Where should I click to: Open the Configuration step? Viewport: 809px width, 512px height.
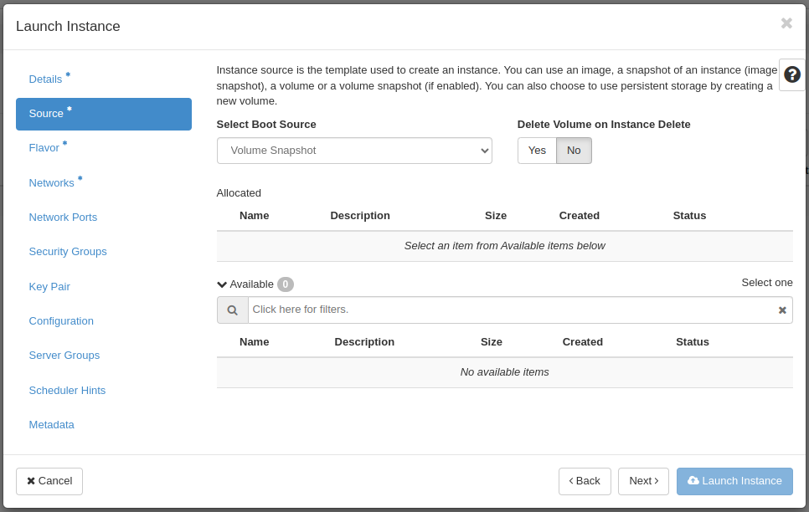[x=61, y=320]
